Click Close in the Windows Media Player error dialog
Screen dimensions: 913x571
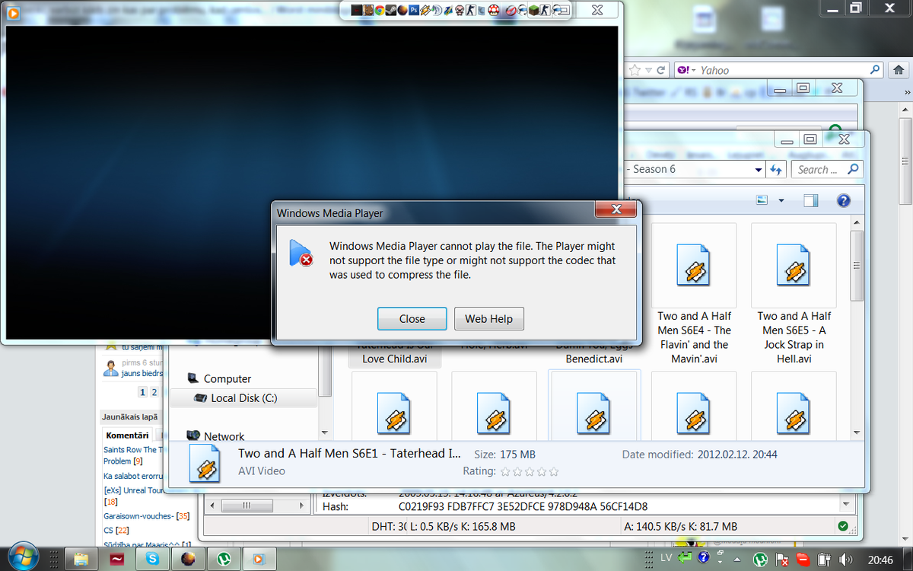[x=412, y=318]
